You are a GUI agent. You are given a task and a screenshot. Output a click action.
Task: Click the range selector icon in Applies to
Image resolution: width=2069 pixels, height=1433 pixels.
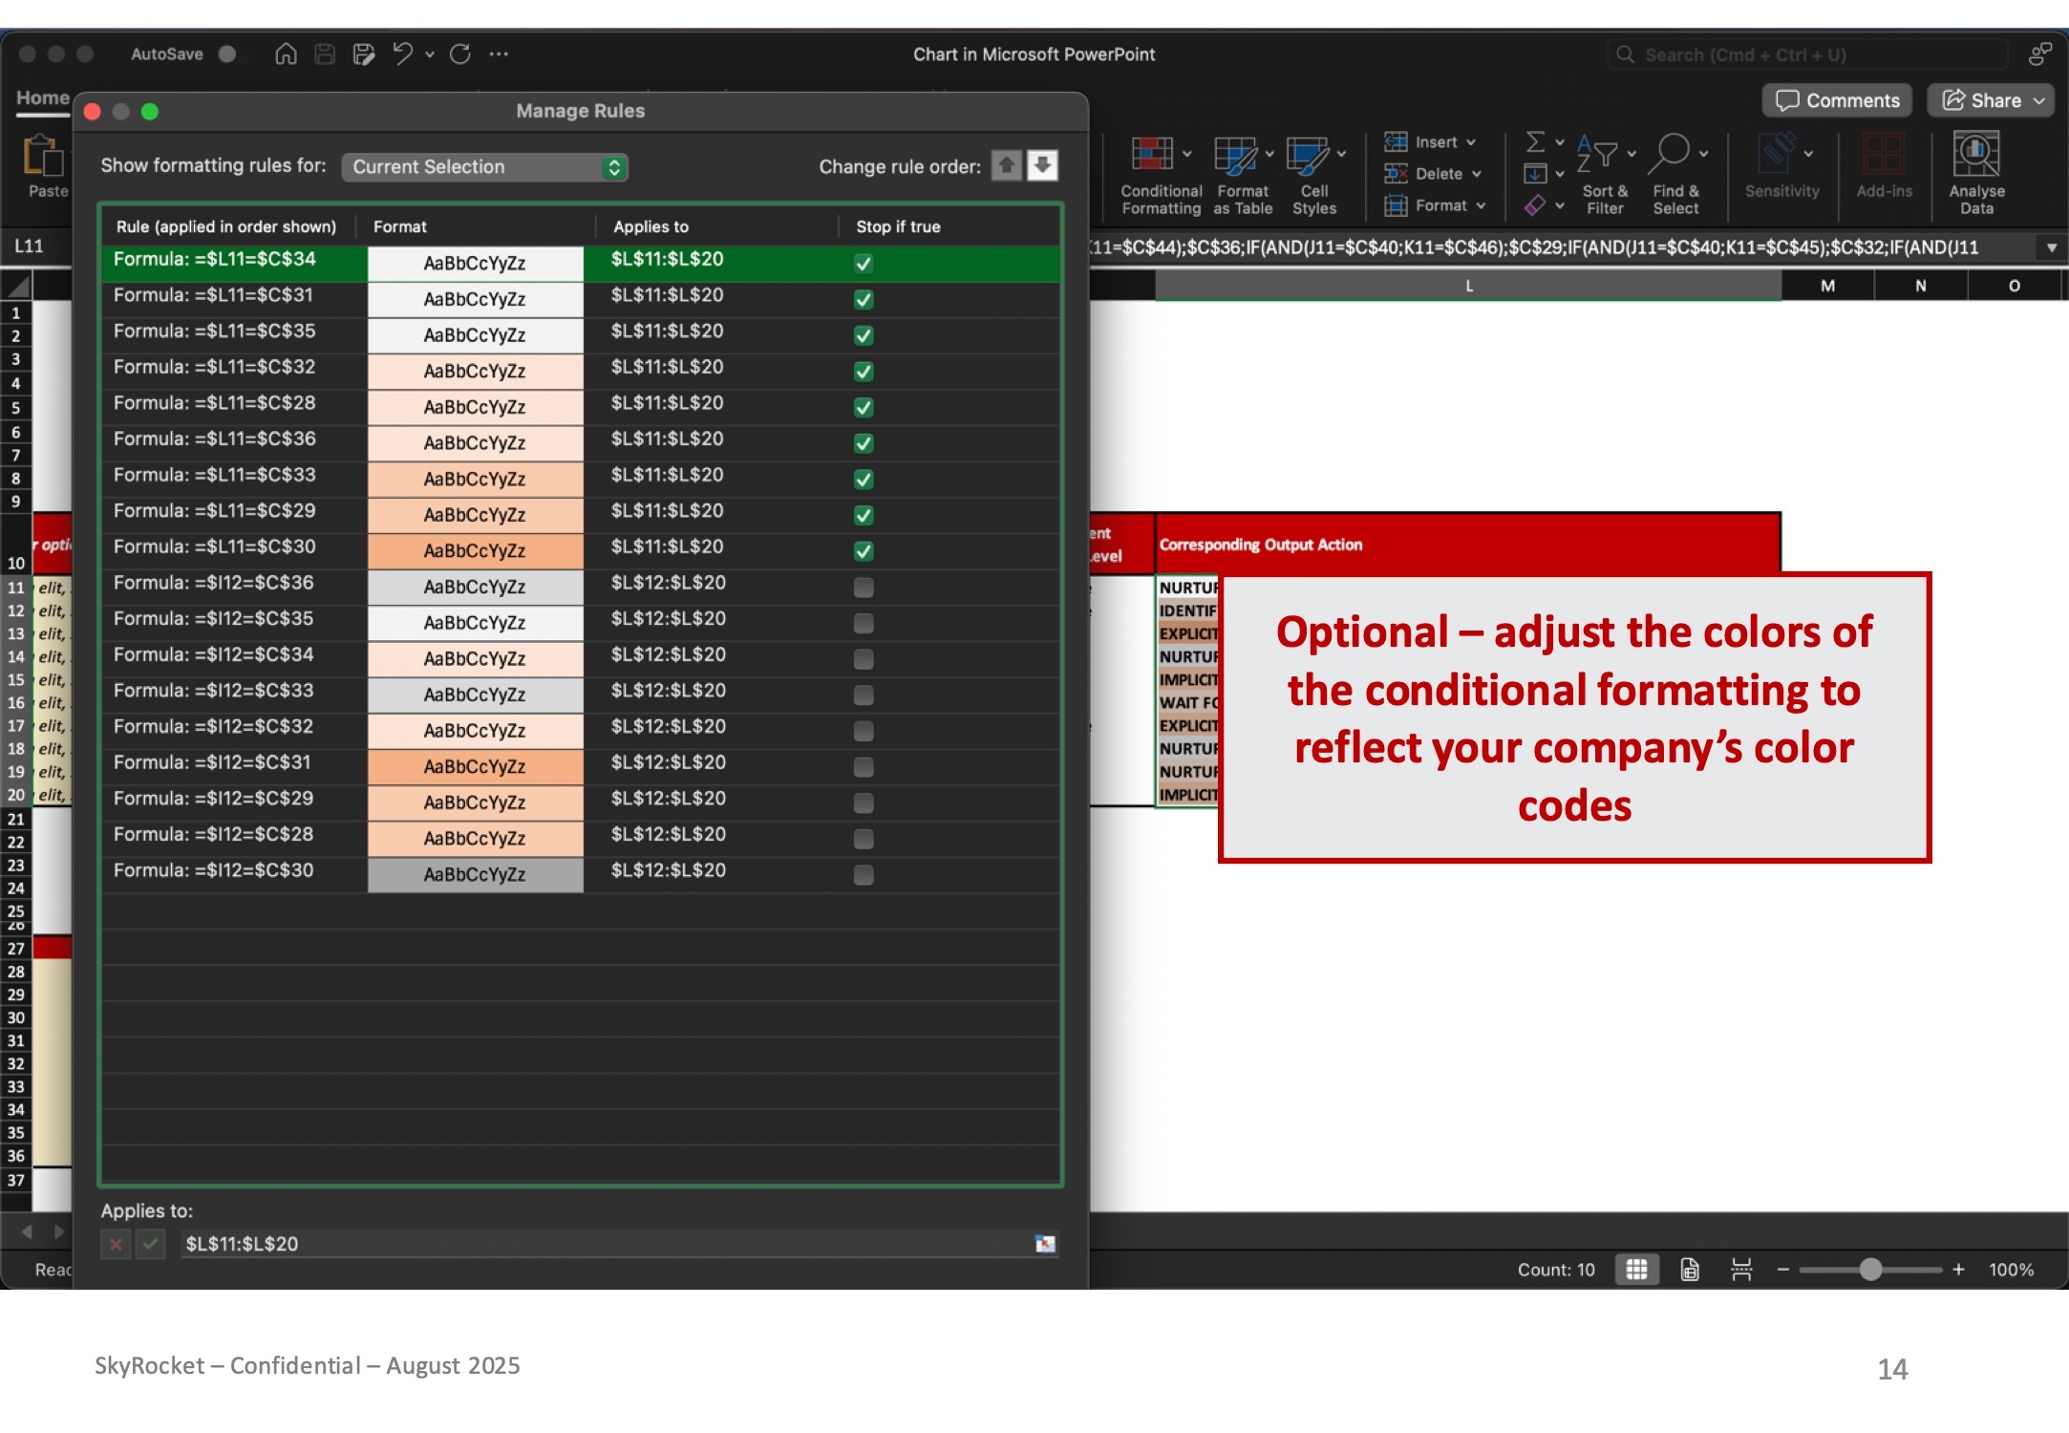coord(1045,1244)
